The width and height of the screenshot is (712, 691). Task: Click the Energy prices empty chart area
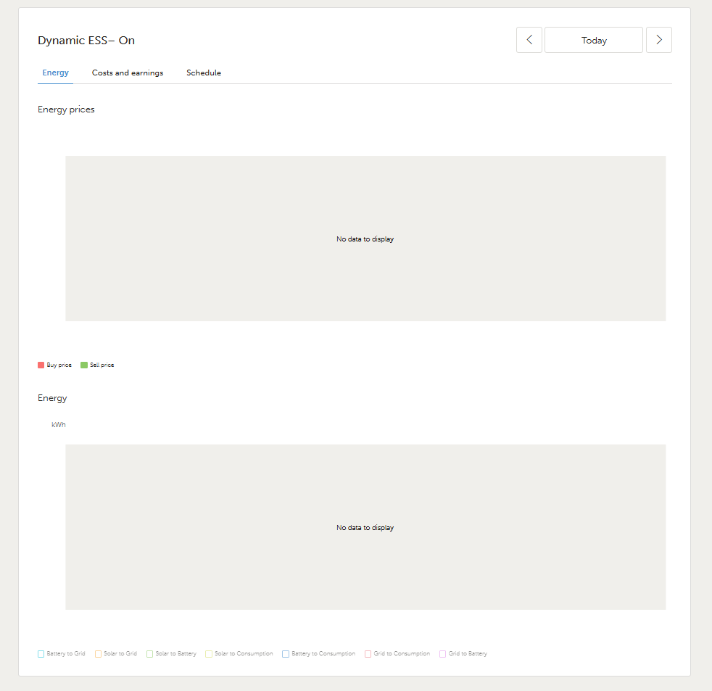click(365, 239)
